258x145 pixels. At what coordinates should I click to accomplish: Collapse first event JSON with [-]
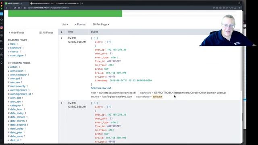tap(96, 38)
